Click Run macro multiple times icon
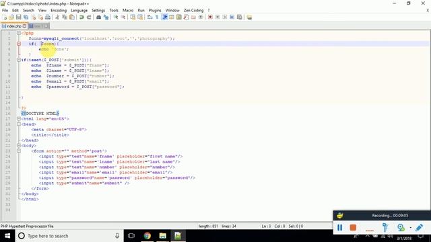The image size is (431, 242). (x=232, y=17)
